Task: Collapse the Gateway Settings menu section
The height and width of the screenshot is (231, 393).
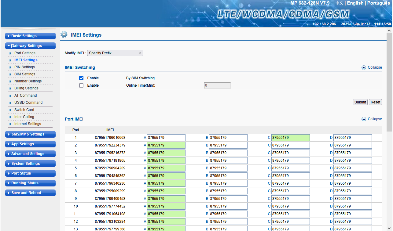Action: (x=30, y=46)
